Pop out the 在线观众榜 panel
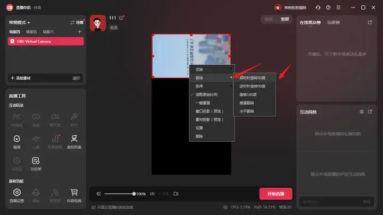383x215 pixels. click(370, 22)
